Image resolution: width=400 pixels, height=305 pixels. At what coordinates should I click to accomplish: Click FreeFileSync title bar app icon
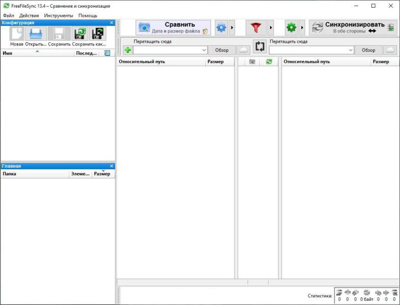pyautogui.click(x=6, y=6)
